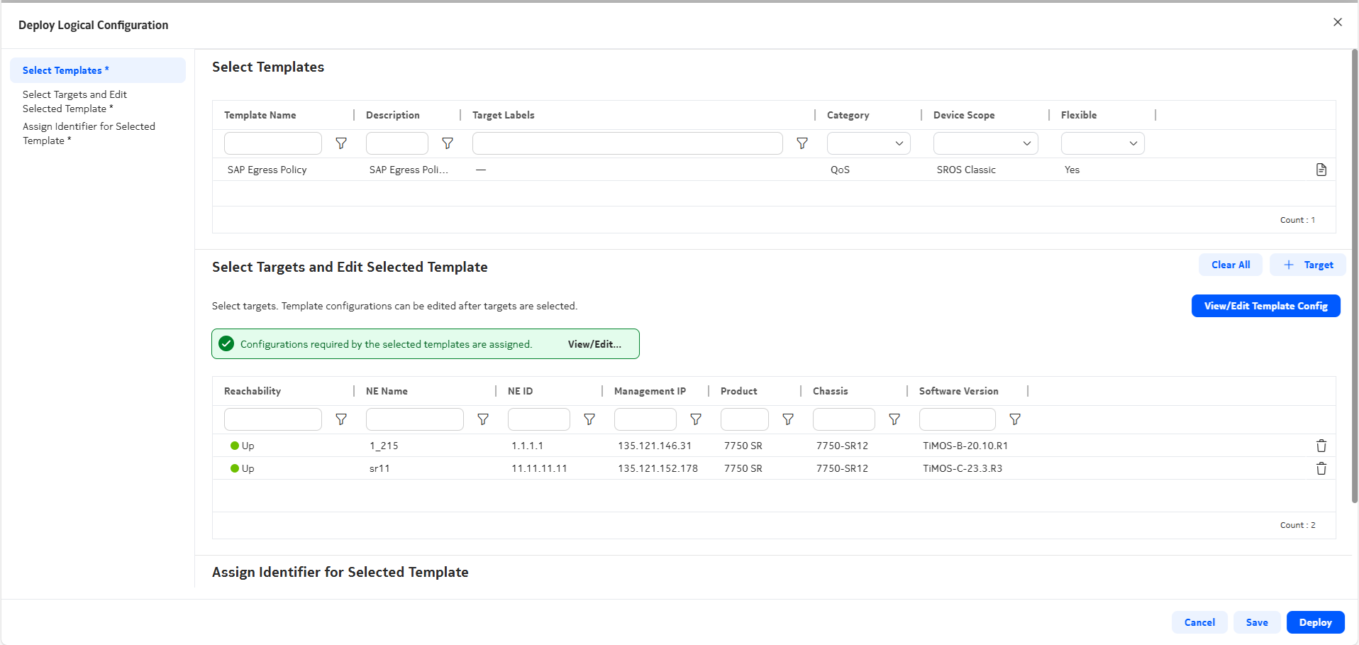
Task: Remove the sr11 target using trash icon
Action: point(1321,468)
